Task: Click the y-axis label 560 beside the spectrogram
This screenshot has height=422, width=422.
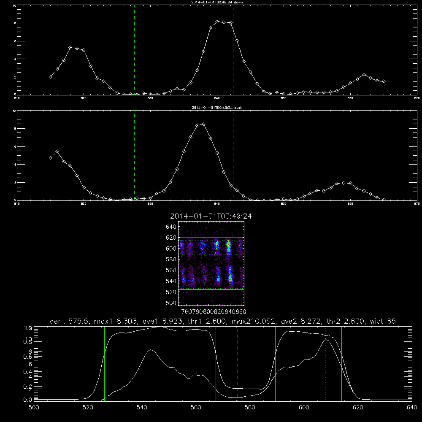Action: [x=171, y=270]
